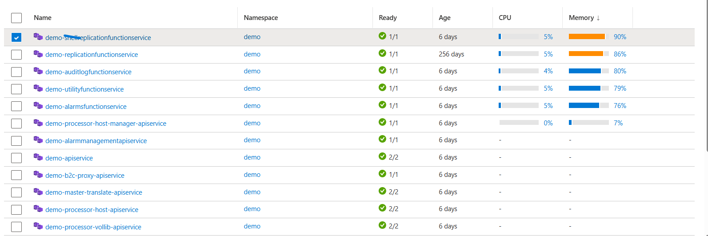Open demo-utilityfunctionservice workload link
This screenshot has width=708, height=236.
click(x=84, y=89)
